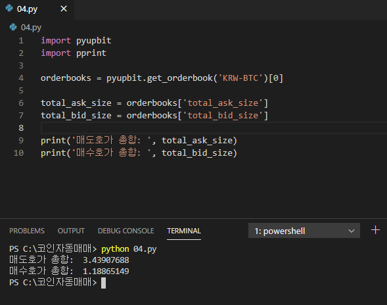Click the terminal prompt cursor
The width and height of the screenshot is (387, 305).
pos(103,283)
